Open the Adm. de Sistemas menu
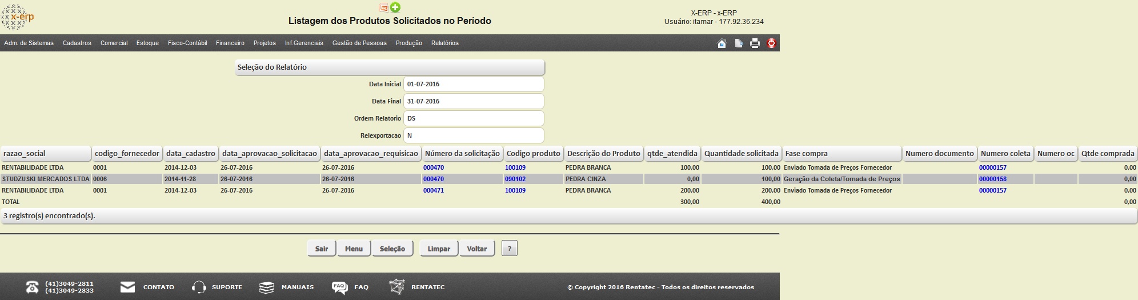The height and width of the screenshot is (300, 1138). point(29,43)
